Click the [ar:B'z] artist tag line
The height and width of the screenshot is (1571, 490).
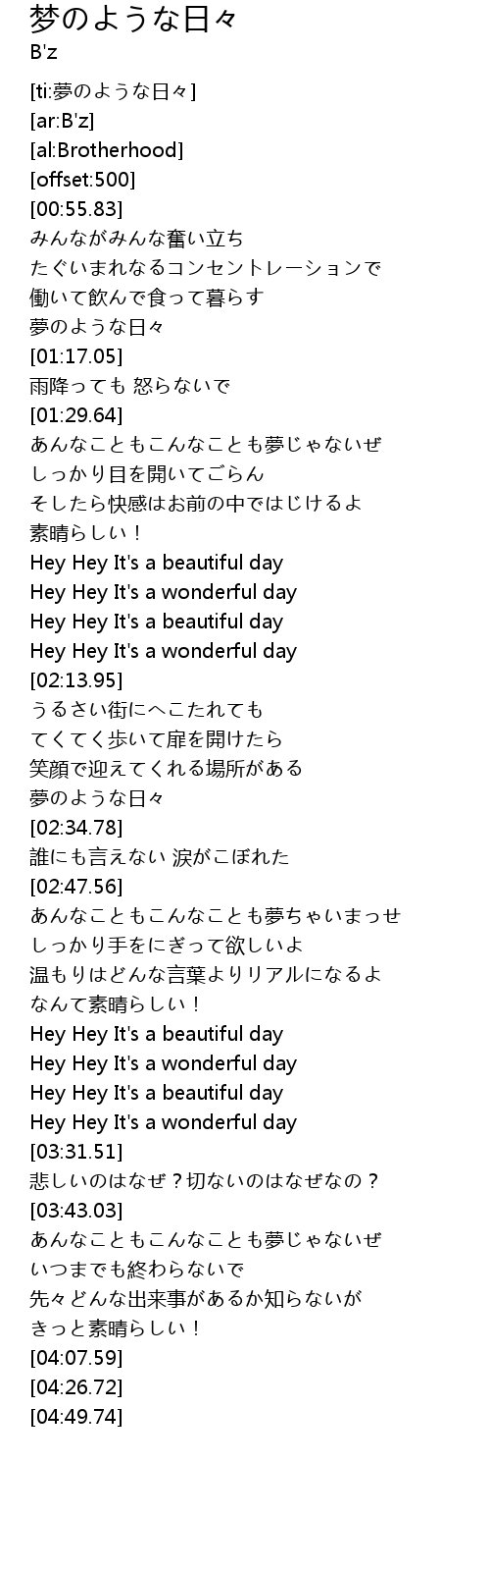point(62,121)
